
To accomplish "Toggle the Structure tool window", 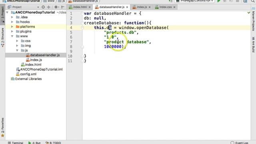I will (x=2, y=37).
